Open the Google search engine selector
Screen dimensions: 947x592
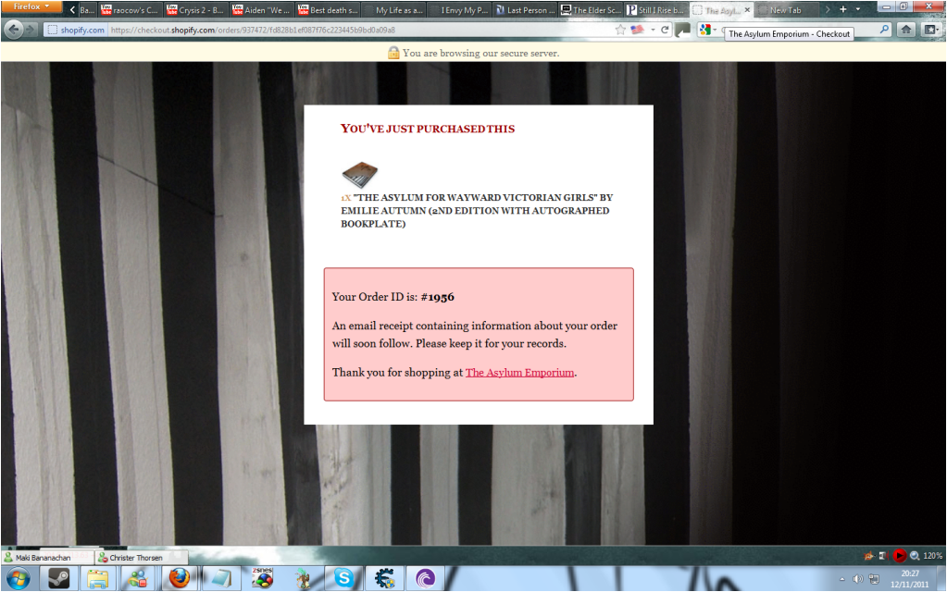(x=707, y=30)
